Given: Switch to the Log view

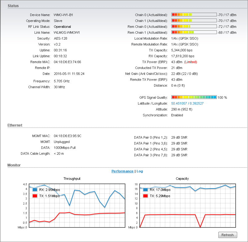Looking at the screenshot, I should click(140, 171).
